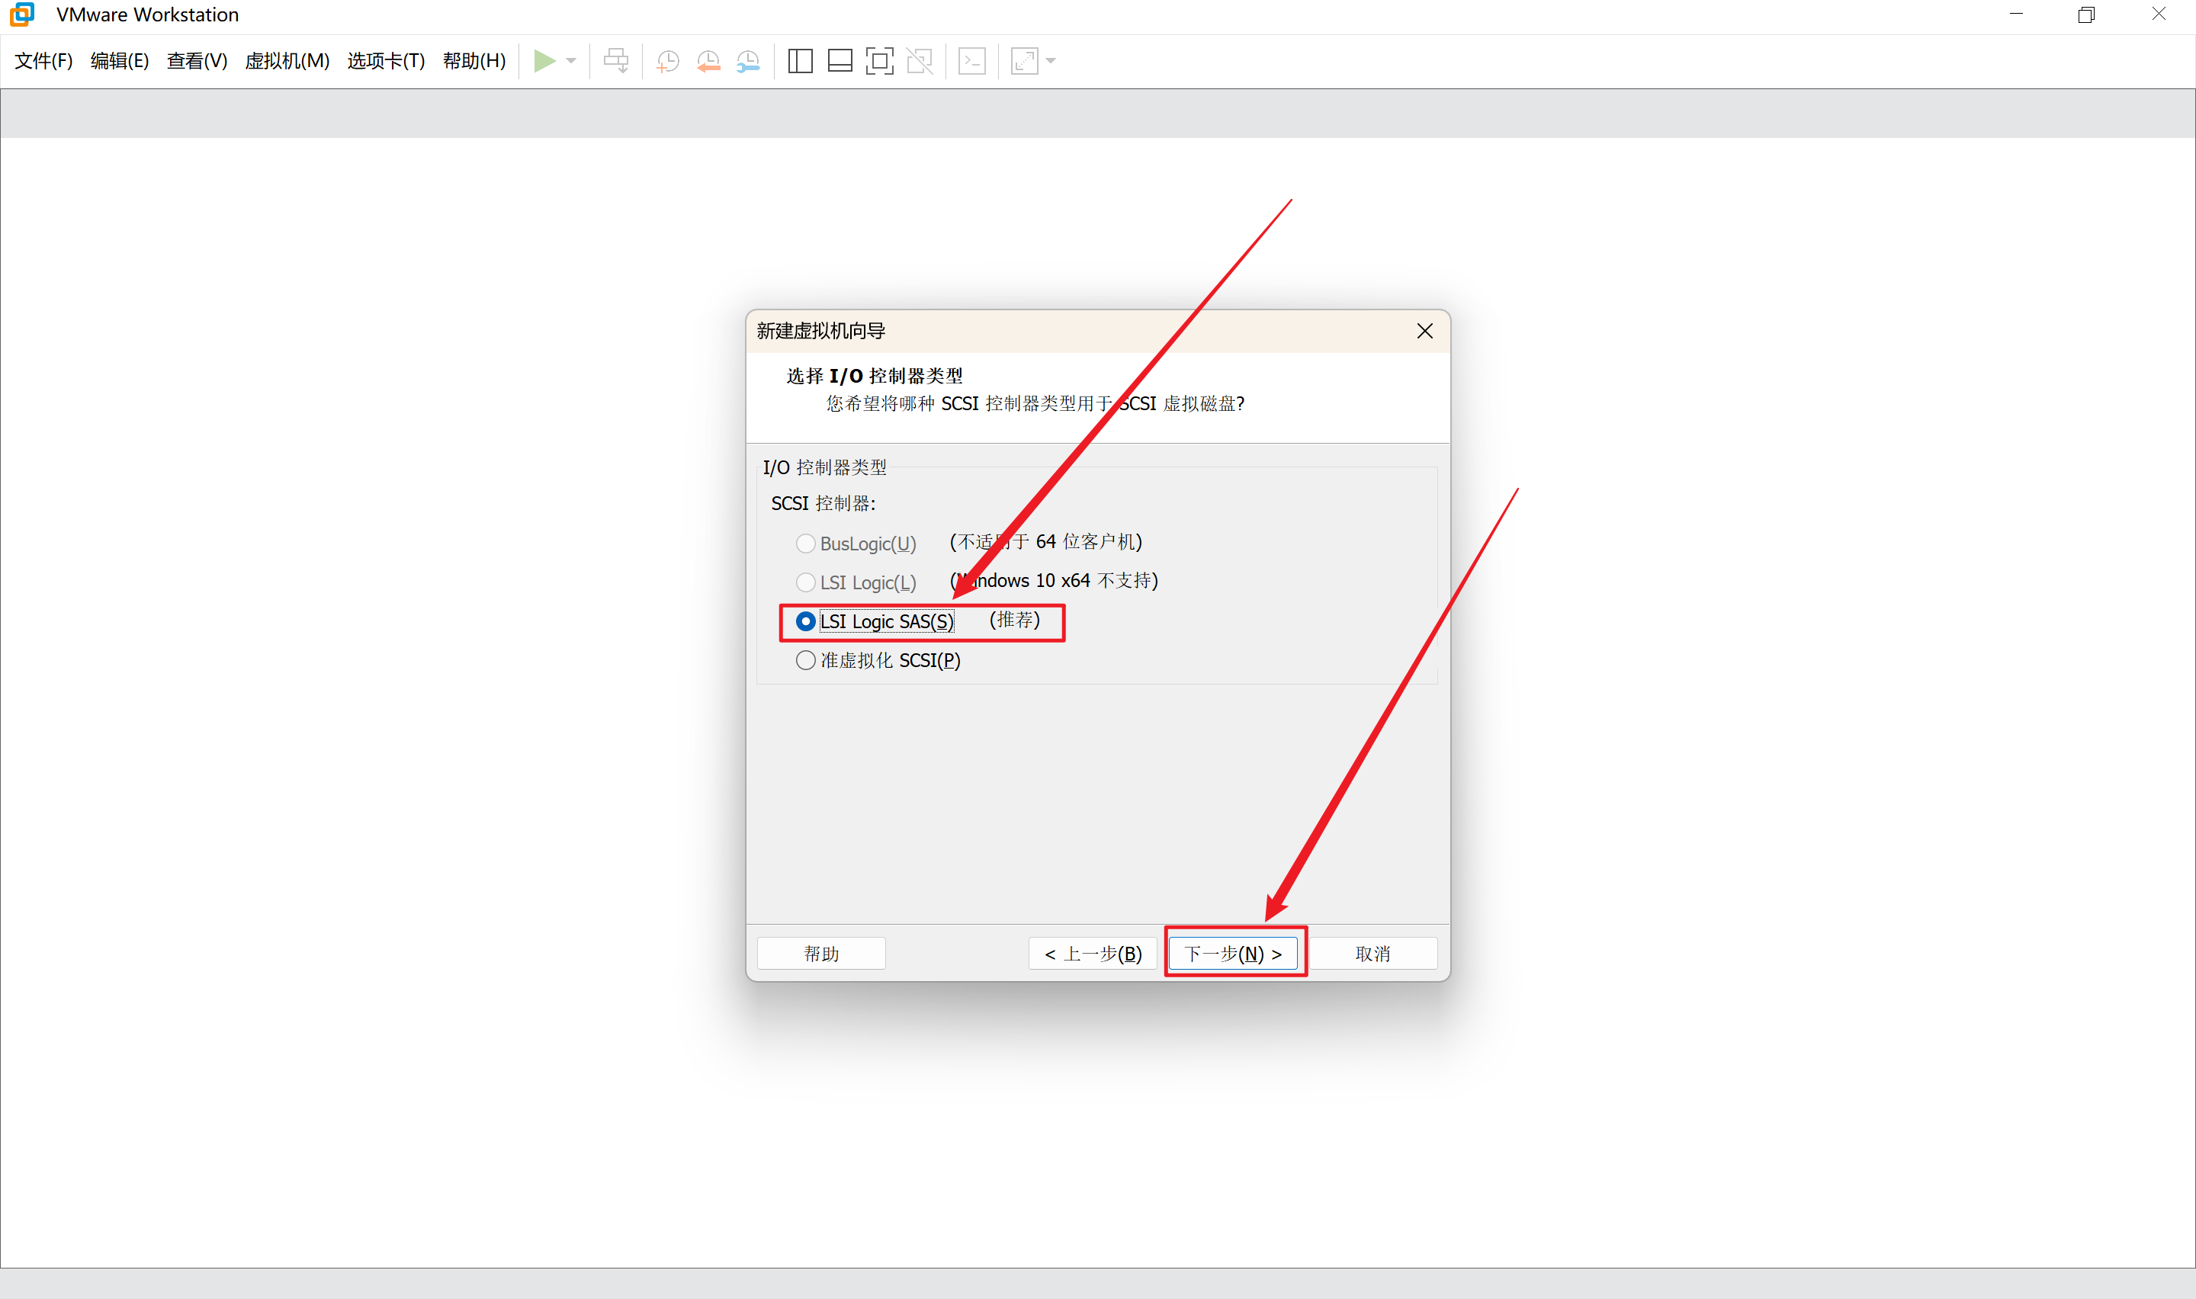Toggle the thumbnail bar layout icon
The image size is (2196, 1299).
coord(840,61)
